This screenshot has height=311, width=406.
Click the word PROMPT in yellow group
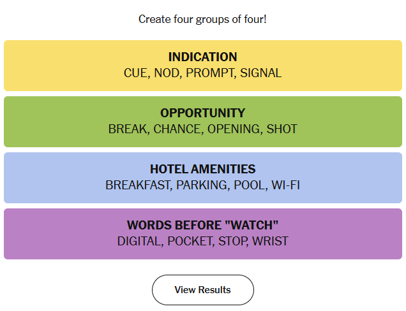[210, 73]
